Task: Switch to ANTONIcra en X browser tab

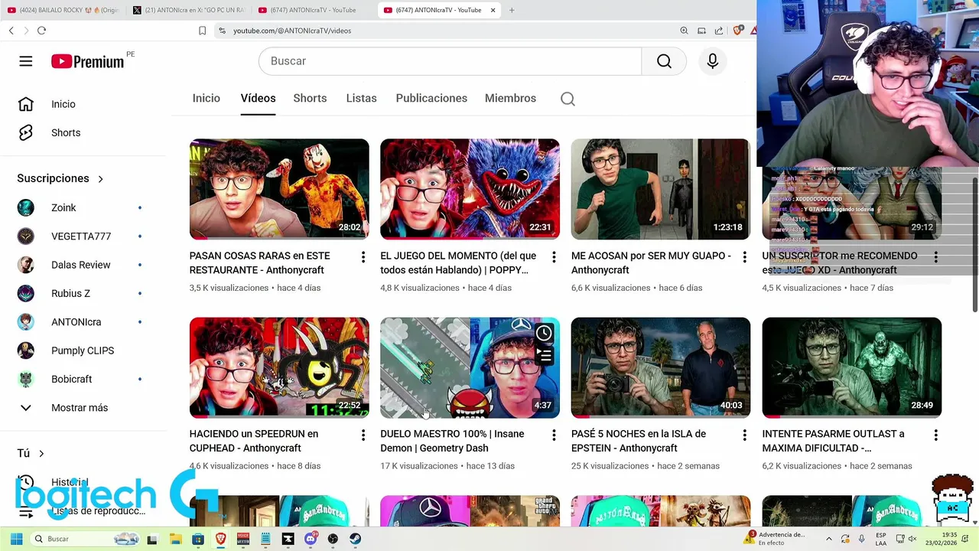Action: (x=188, y=10)
